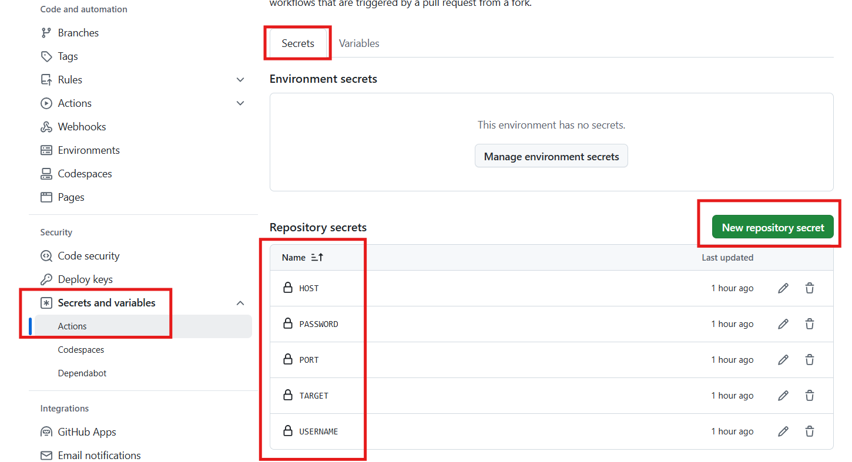Click the Email notifications envelope icon
This screenshot has width=852, height=462.
(46, 456)
